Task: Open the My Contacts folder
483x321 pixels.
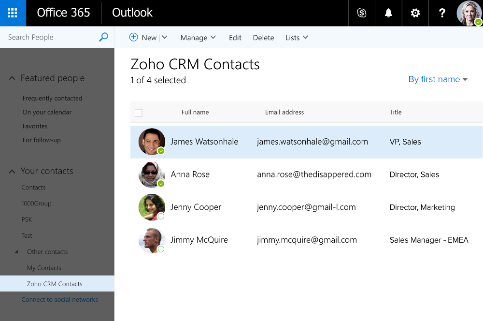Action: coord(44,268)
